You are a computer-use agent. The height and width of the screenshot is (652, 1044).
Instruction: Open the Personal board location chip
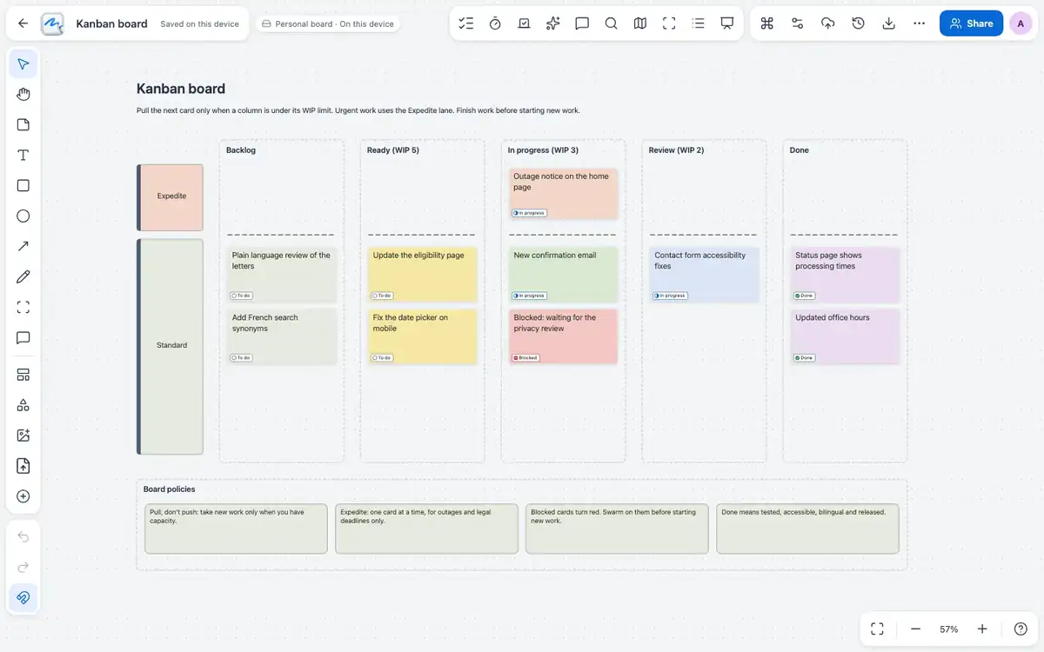328,24
